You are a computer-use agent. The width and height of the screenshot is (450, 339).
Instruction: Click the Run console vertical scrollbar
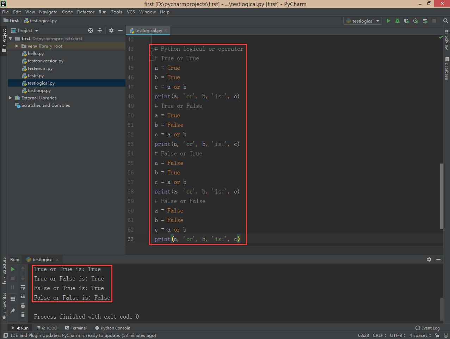tap(441, 309)
